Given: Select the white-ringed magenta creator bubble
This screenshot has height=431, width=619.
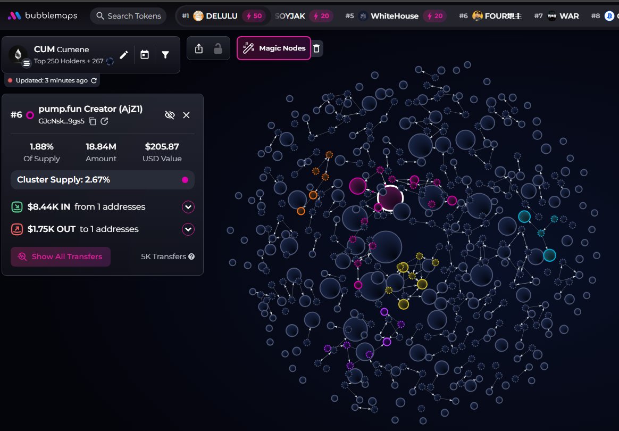Looking at the screenshot, I should [x=390, y=198].
